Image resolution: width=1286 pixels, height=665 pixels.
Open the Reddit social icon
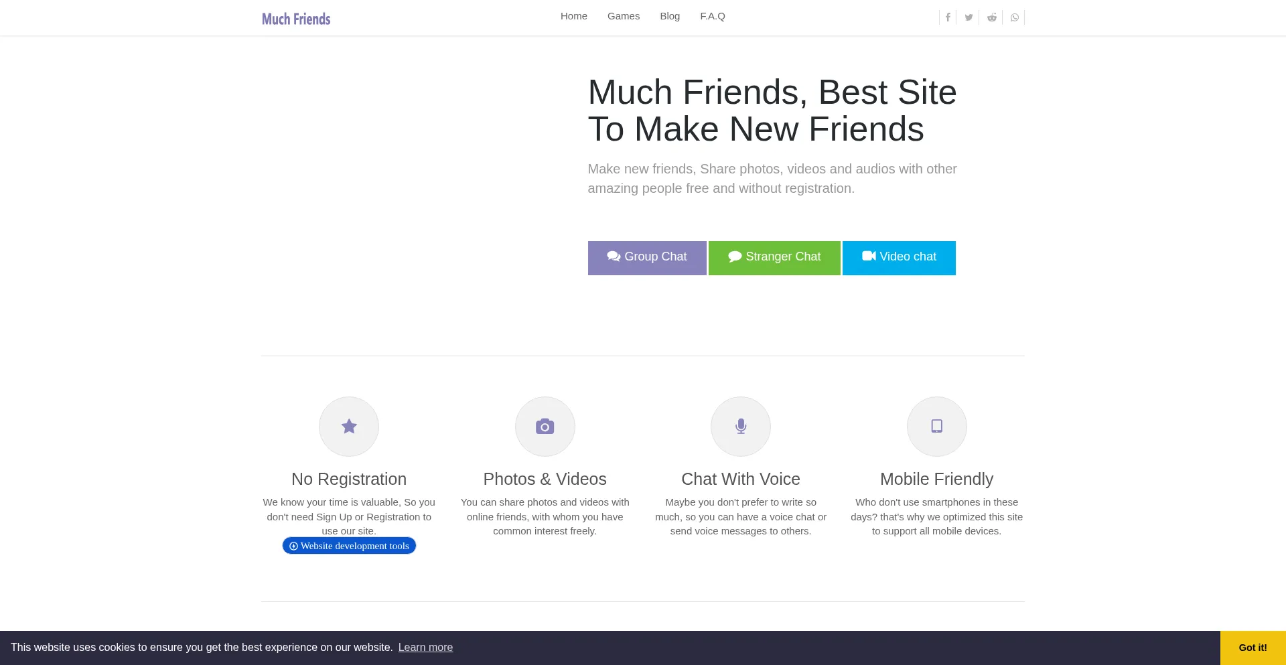point(992,17)
